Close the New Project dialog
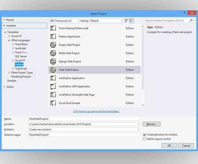This screenshot has height=164, width=198. point(192,13)
